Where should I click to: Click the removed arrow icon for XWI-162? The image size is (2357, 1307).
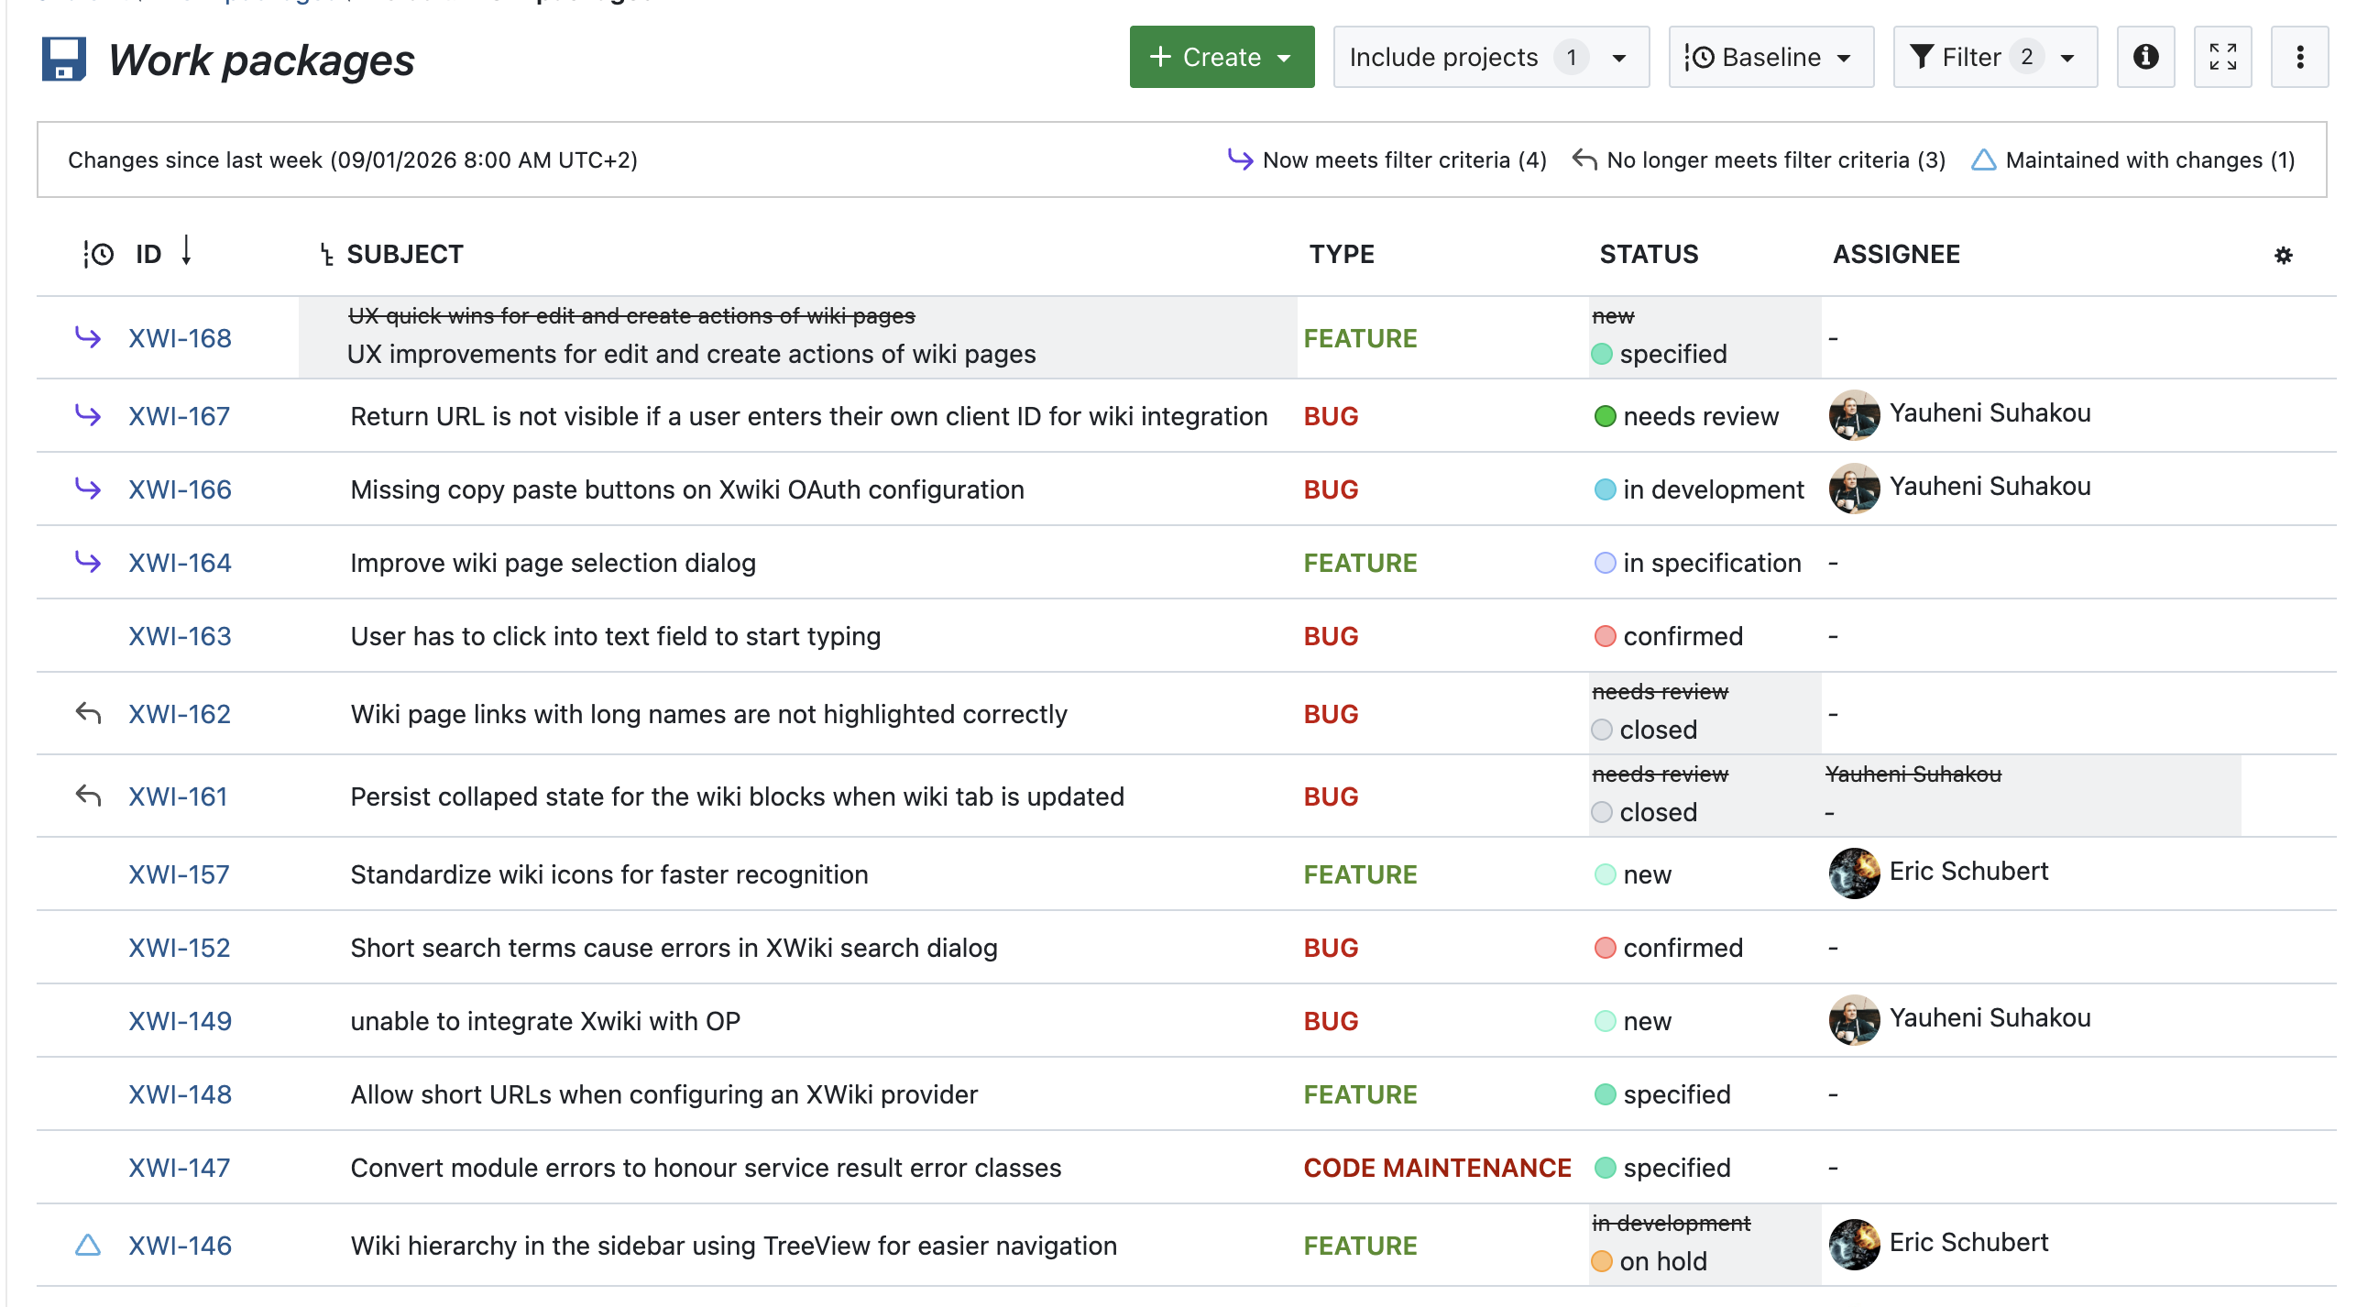pyautogui.click(x=88, y=713)
